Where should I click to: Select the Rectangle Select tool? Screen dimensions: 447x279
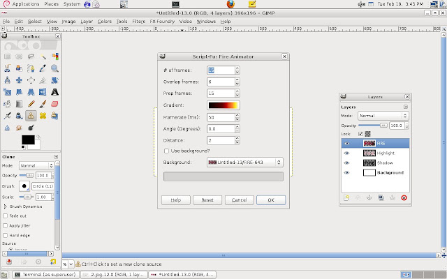[7, 56]
